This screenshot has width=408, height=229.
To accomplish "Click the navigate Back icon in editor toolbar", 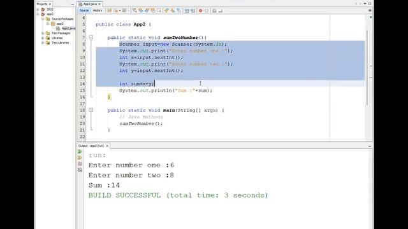I will click(116, 11).
